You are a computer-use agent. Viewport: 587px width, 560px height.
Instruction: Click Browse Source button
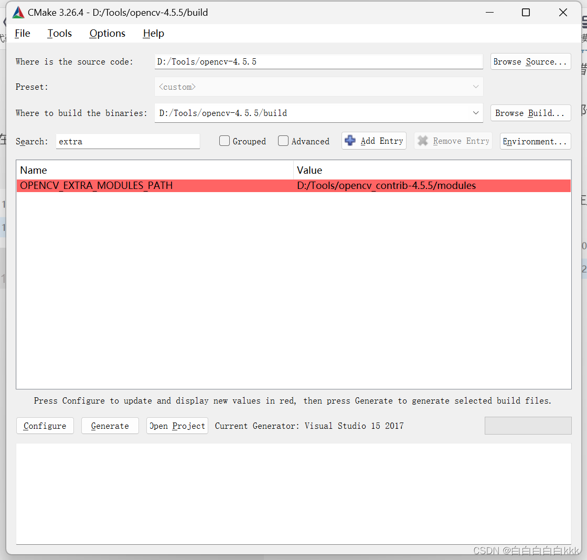coord(530,61)
